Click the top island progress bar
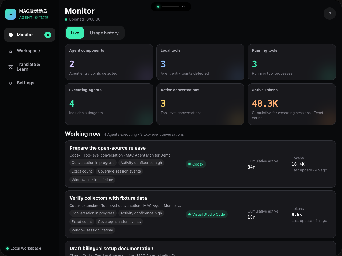Image resolution: width=342 pixels, height=256 pixels. tap(170, 7)
